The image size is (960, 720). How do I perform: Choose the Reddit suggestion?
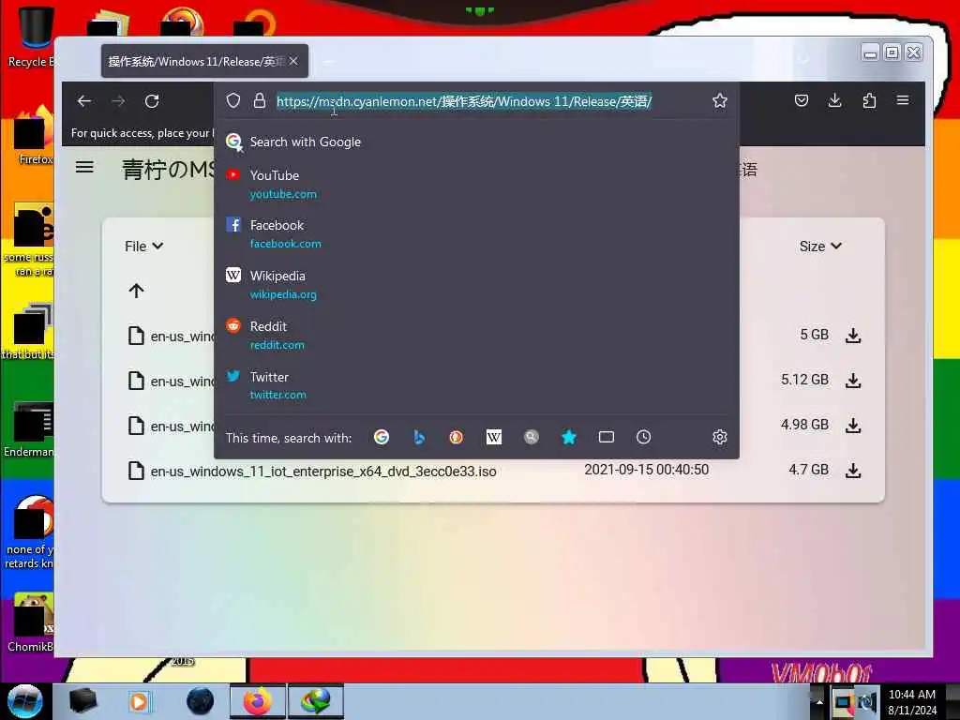[x=476, y=335]
